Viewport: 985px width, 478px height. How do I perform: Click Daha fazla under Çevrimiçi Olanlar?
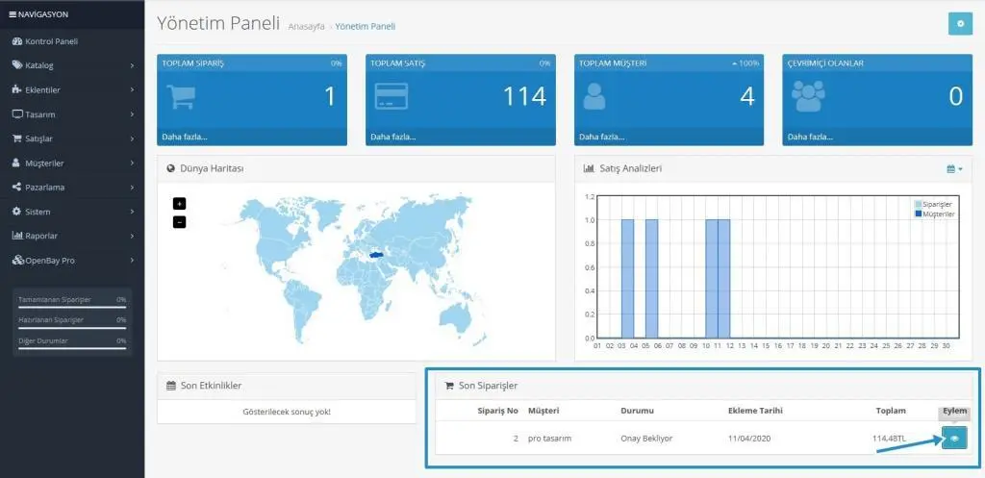tap(810, 137)
